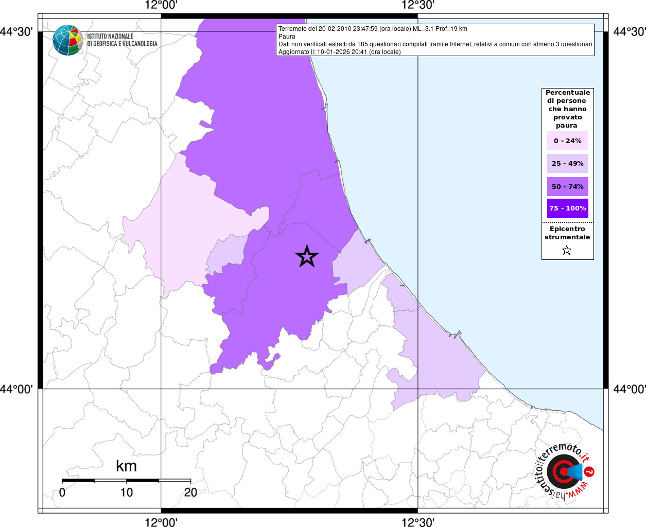This screenshot has width=646, height=527.
Task: Click the 'km' scale bar label
Action: [x=126, y=466]
